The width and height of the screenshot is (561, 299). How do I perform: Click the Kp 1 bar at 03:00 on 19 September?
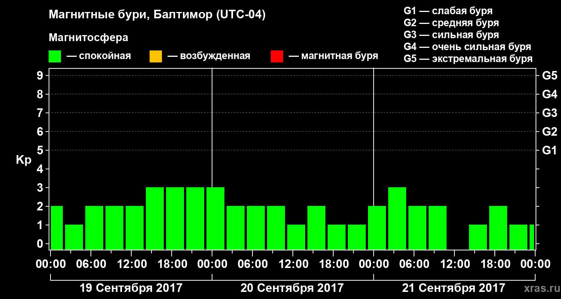[74, 237]
